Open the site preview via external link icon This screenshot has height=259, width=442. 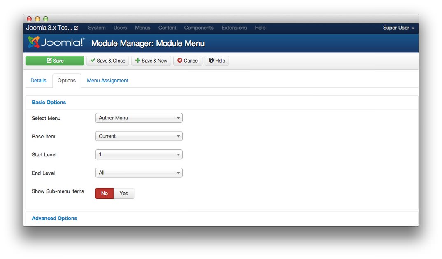click(x=76, y=28)
